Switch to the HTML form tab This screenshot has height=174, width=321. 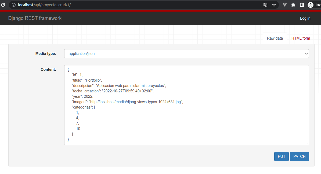(301, 38)
